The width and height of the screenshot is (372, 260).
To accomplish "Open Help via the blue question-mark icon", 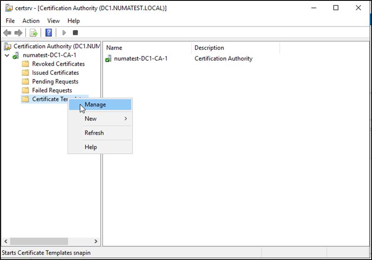I will (x=49, y=33).
